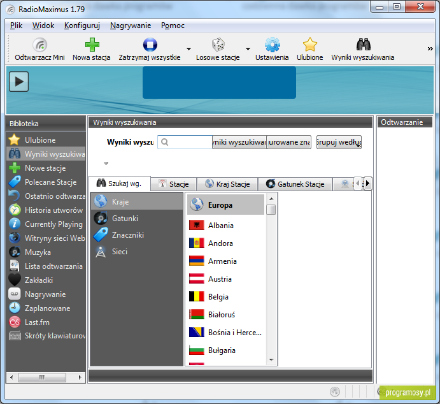Image resolution: width=440 pixels, height=404 pixels.
Task: Open the Pomoc menu
Action: [x=173, y=25]
